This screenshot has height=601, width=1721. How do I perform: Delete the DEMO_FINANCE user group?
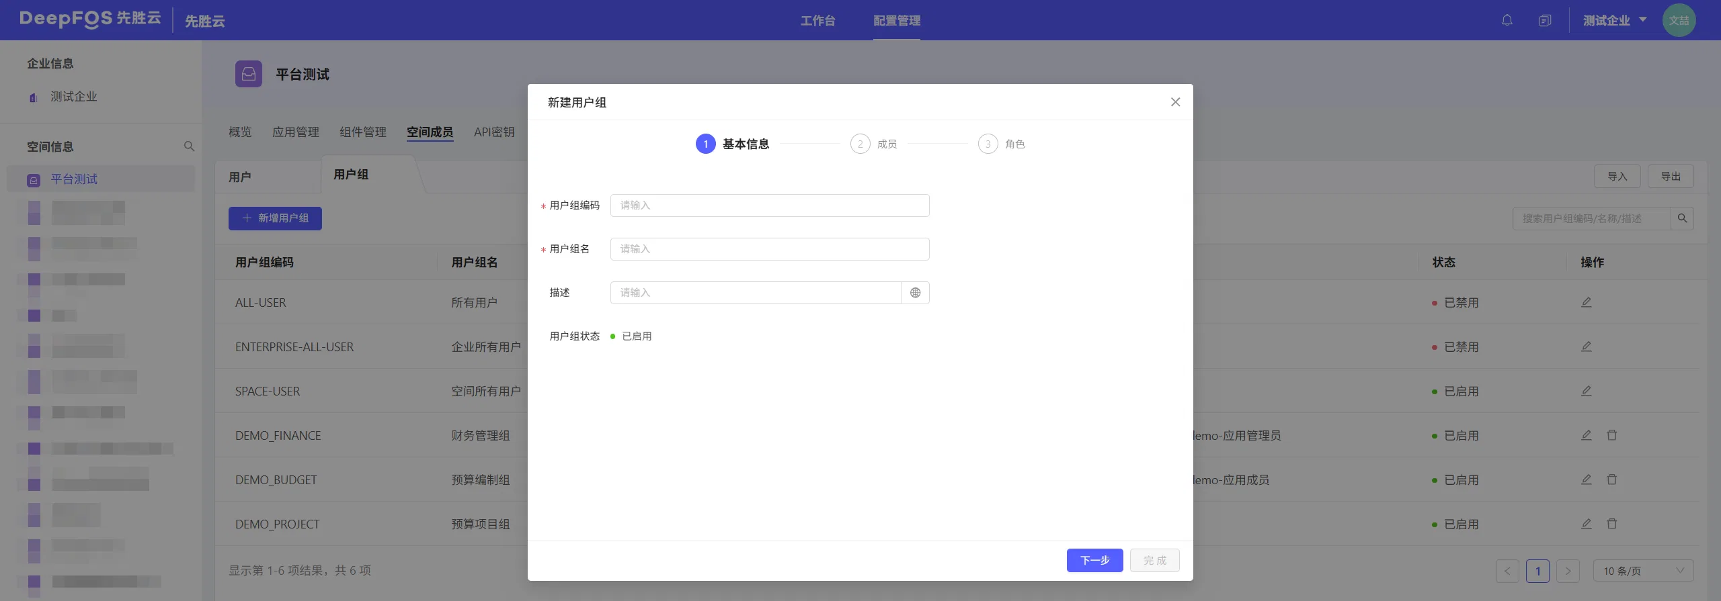click(1611, 435)
